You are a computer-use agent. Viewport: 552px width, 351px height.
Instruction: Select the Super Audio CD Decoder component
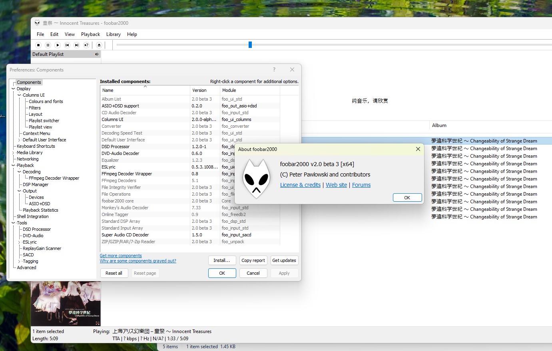coord(190,235)
